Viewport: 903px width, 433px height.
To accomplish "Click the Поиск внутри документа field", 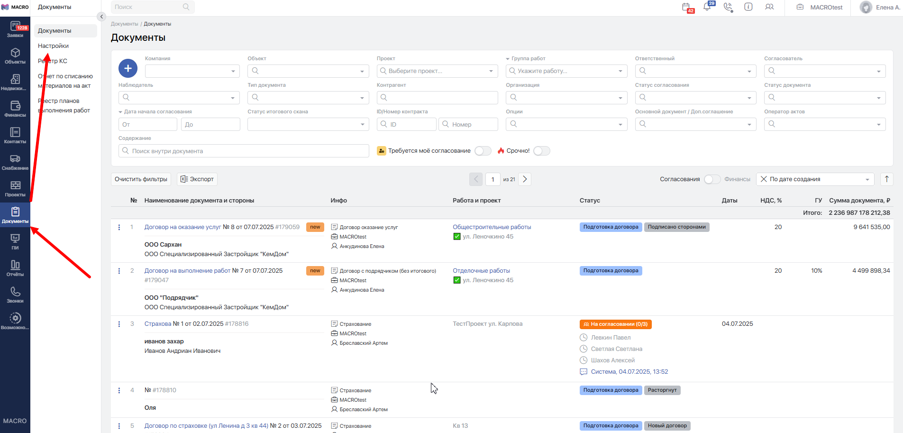I will [244, 151].
